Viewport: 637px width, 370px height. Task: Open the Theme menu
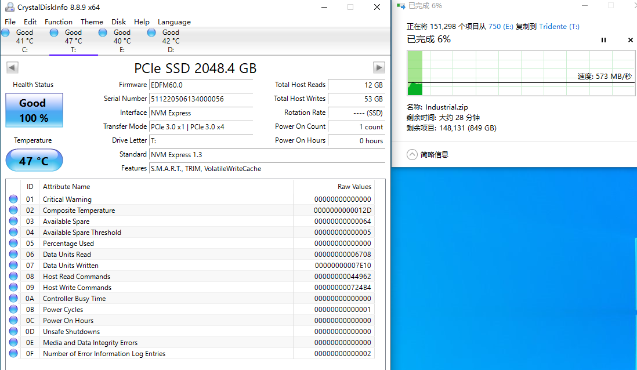pos(92,22)
